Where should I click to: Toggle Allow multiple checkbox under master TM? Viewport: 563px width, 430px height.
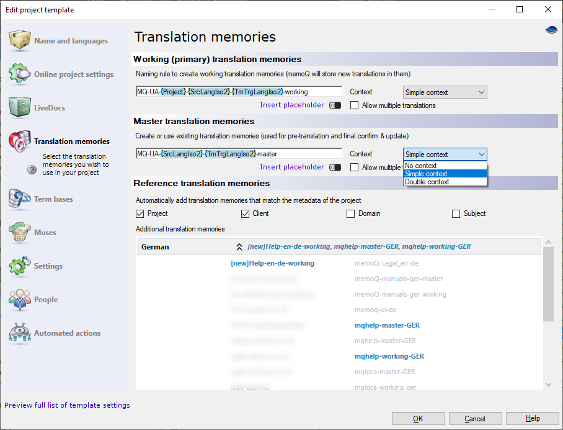(355, 168)
